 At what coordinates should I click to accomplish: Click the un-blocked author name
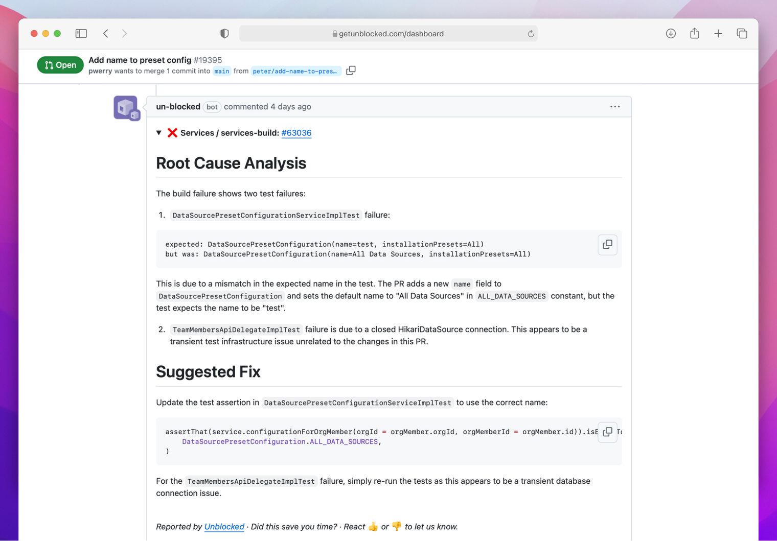(178, 107)
